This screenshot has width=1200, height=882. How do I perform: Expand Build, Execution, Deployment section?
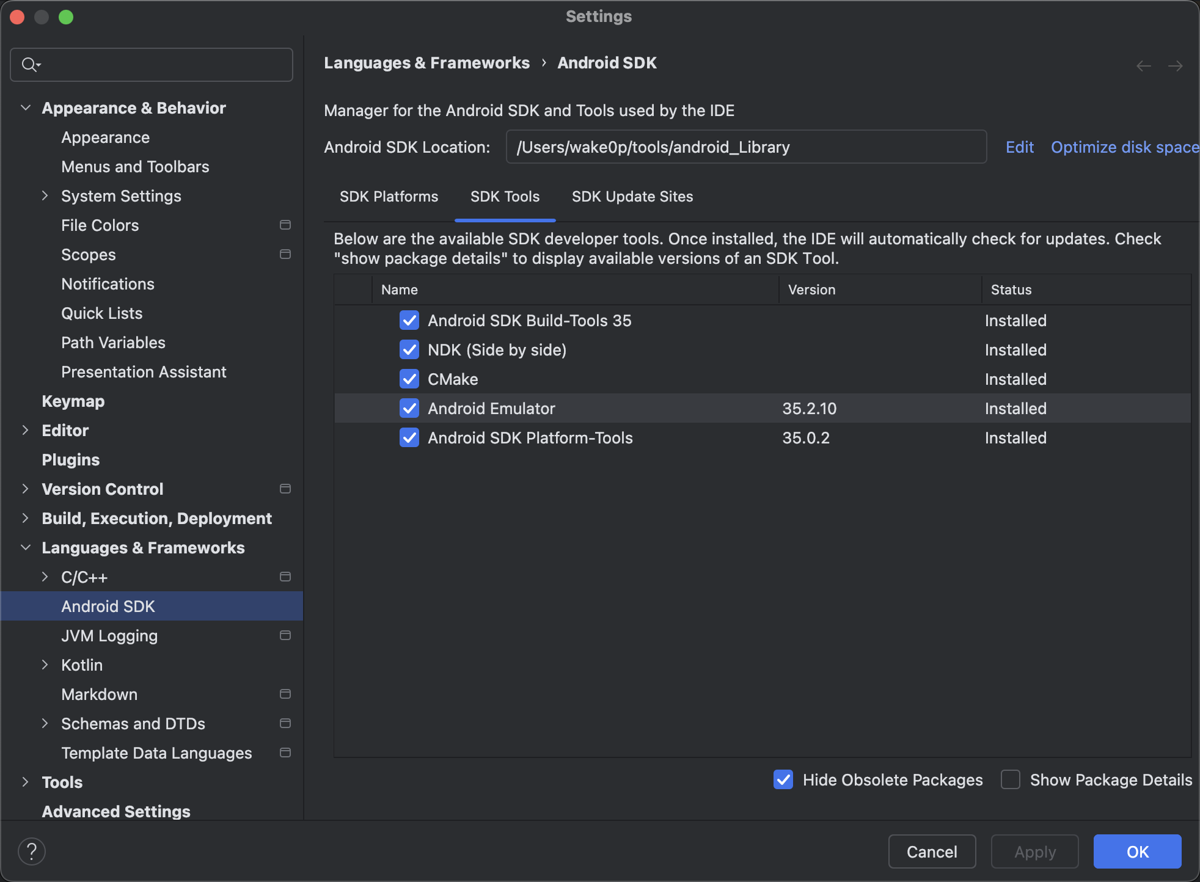pyautogui.click(x=25, y=518)
